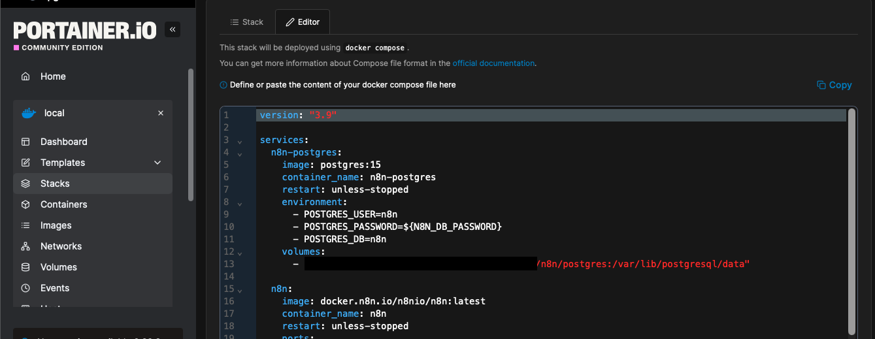
Task: Click the docker compose code label
Action: click(x=375, y=48)
